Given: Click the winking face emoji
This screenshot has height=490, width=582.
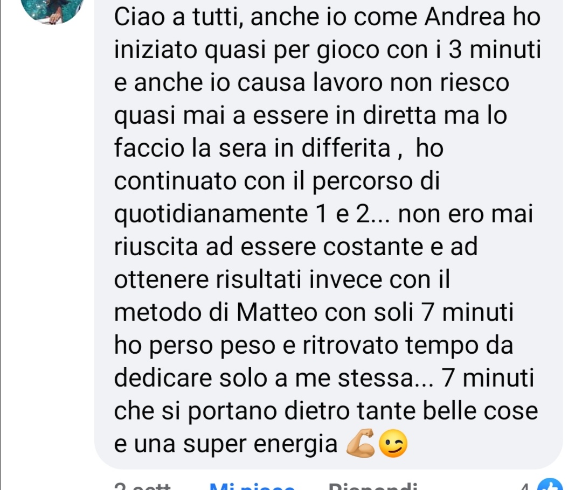Looking at the screenshot, I should coord(393,443).
